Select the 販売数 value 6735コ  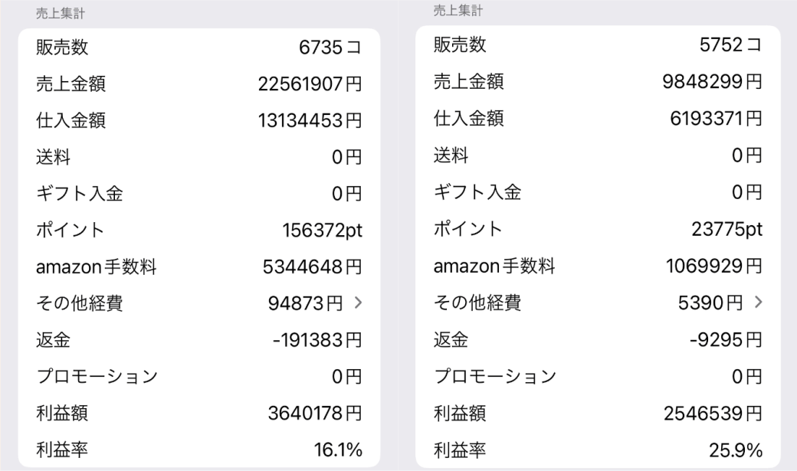(x=330, y=47)
